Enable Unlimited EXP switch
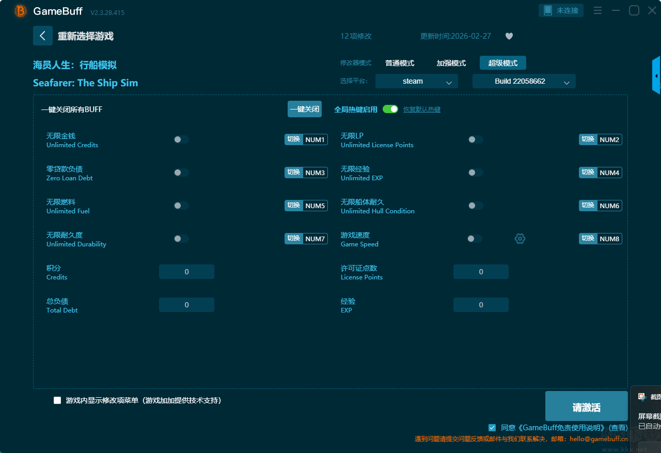Screen dimensions: 661x453 click(476, 173)
